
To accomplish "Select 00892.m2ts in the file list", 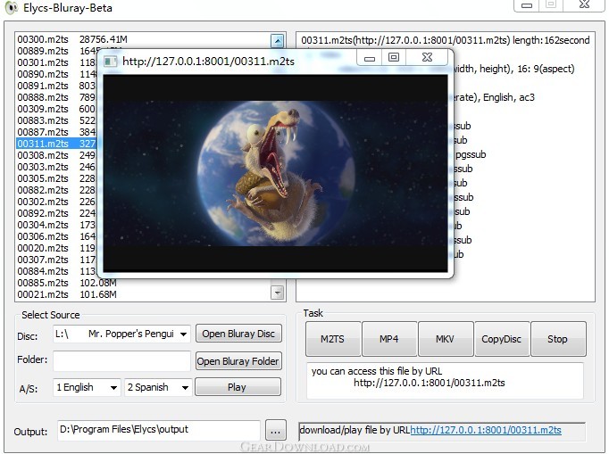I will (x=56, y=214).
